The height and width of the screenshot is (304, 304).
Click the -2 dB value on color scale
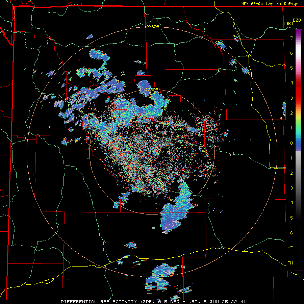click(290, 173)
